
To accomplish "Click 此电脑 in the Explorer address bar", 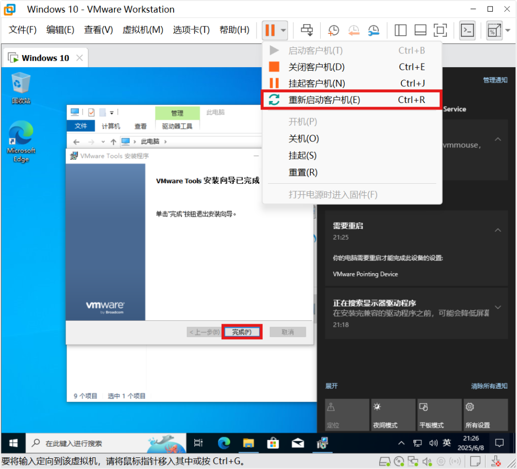I will tap(150, 142).
